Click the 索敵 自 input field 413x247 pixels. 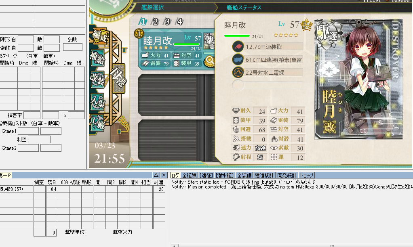26,48
